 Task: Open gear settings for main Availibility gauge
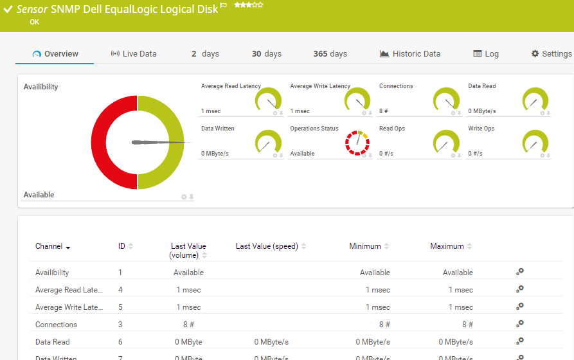click(184, 197)
